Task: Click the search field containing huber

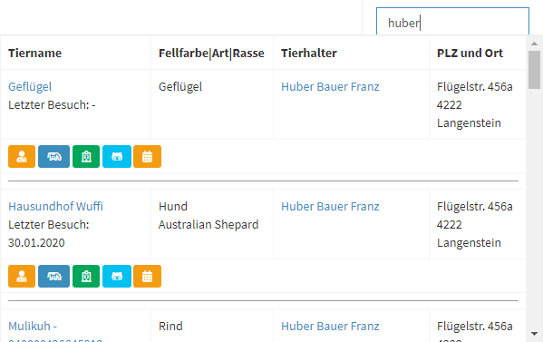Action: click(452, 22)
